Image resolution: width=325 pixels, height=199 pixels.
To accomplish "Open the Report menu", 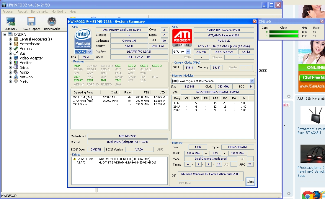I will point(23,12).
